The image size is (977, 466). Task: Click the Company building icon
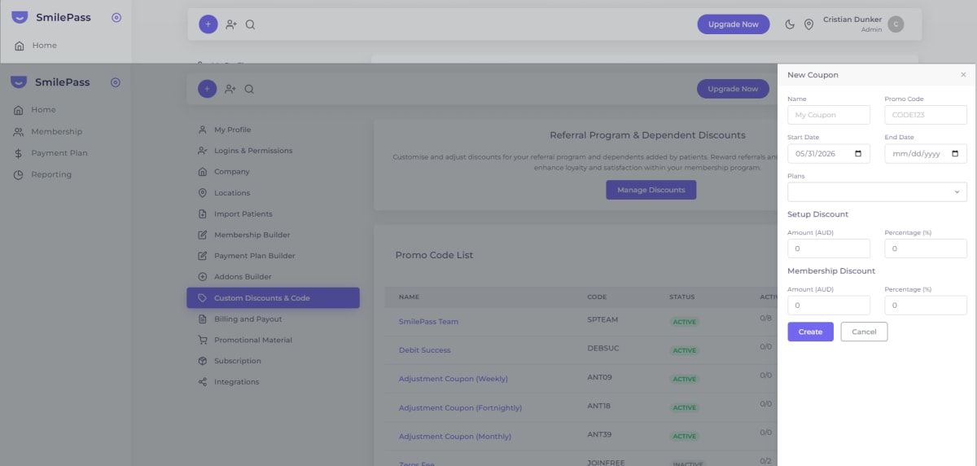[203, 172]
